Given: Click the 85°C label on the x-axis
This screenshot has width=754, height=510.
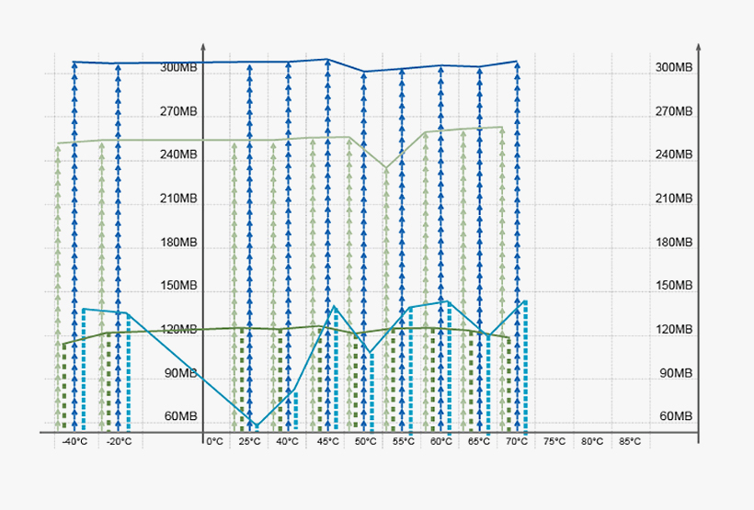Looking at the screenshot, I should click(x=630, y=442).
